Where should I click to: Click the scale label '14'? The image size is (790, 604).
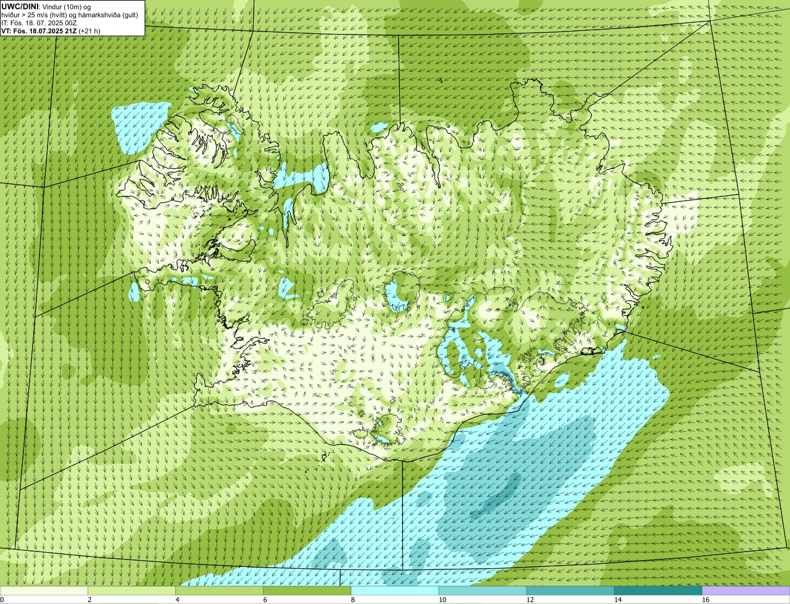click(x=617, y=600)
